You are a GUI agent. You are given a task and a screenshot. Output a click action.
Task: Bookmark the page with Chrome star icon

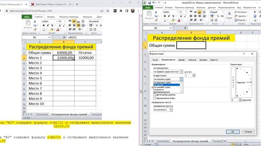click(108, 11)
